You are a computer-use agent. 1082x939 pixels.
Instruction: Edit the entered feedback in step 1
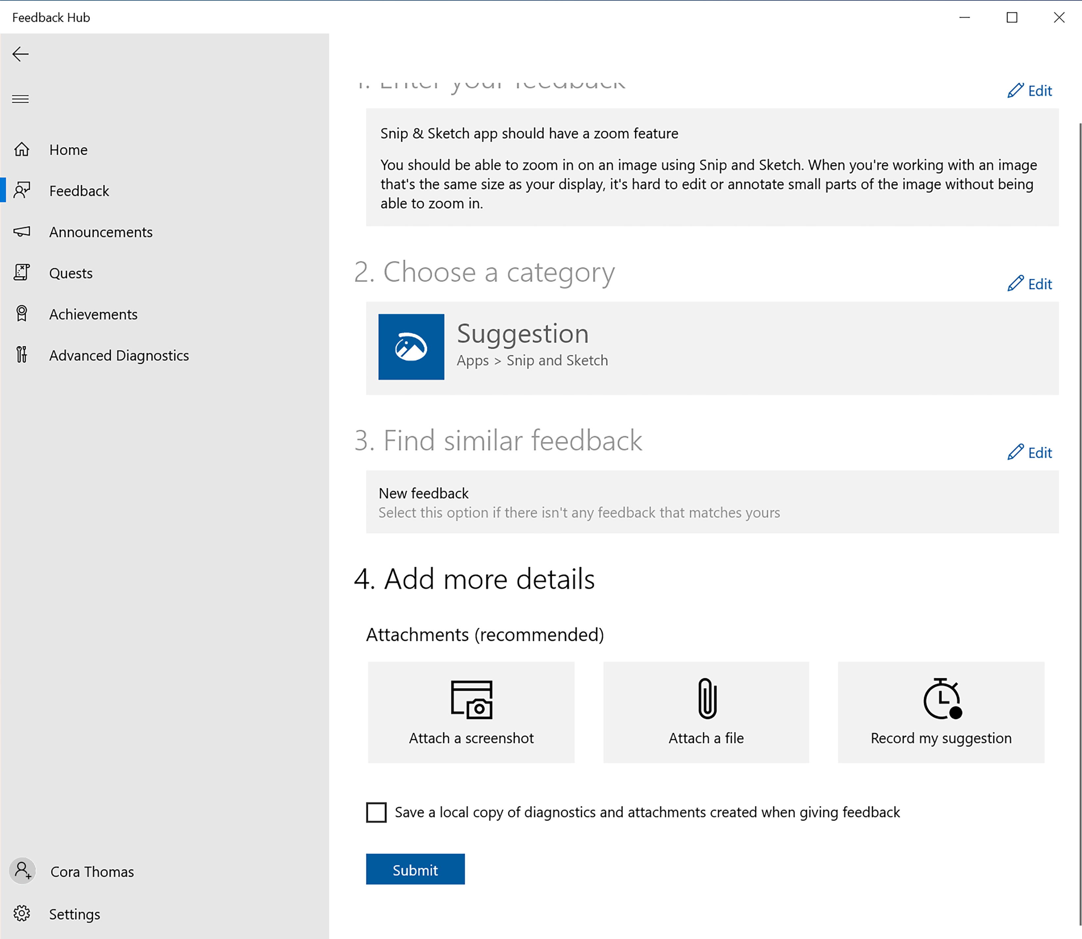[x=1030, y=90]
